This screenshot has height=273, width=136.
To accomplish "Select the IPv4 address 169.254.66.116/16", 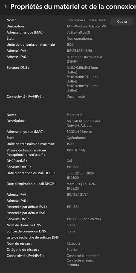I will pos(79,51).
